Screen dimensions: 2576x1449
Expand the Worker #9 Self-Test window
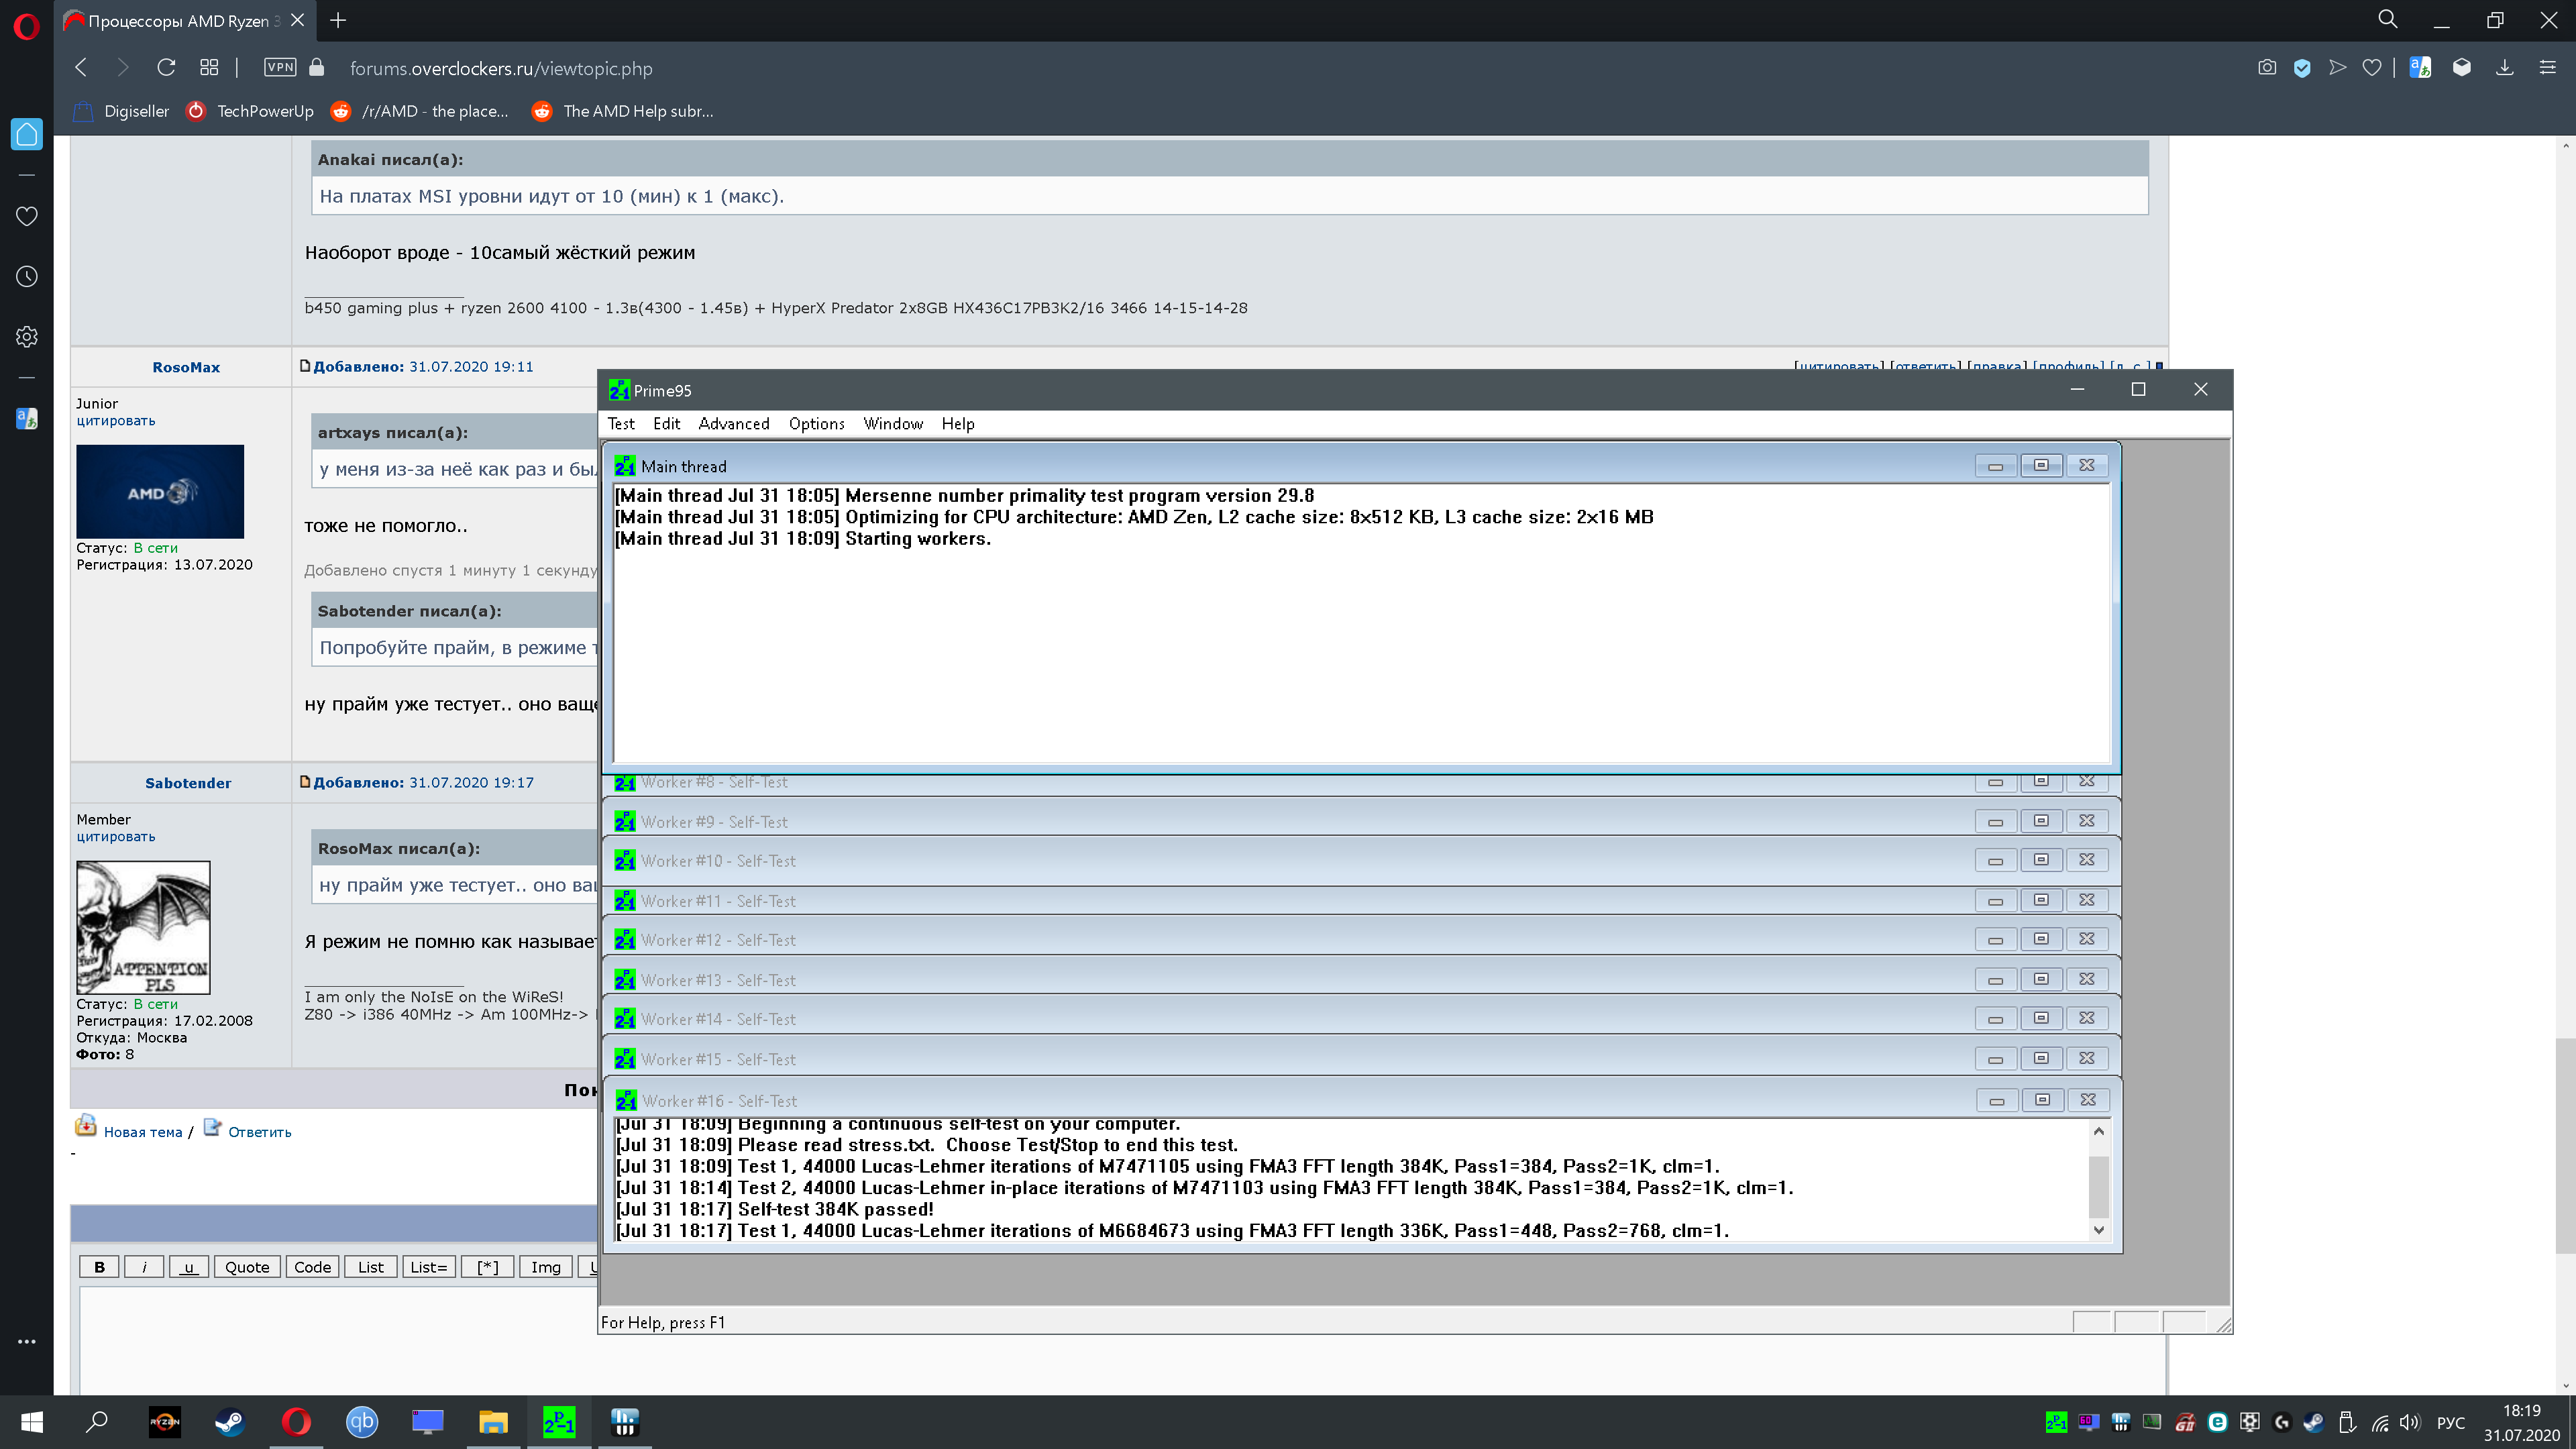2041,821
